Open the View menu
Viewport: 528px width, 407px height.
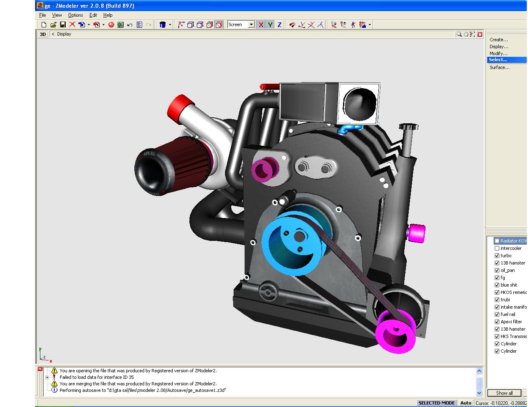click(x=57, y=15)
